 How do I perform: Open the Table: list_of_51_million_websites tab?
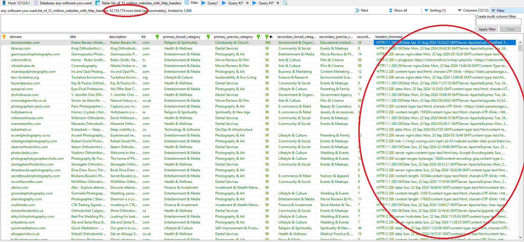coord(138,3)
